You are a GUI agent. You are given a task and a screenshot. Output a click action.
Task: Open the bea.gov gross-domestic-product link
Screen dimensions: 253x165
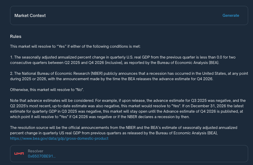59,138
